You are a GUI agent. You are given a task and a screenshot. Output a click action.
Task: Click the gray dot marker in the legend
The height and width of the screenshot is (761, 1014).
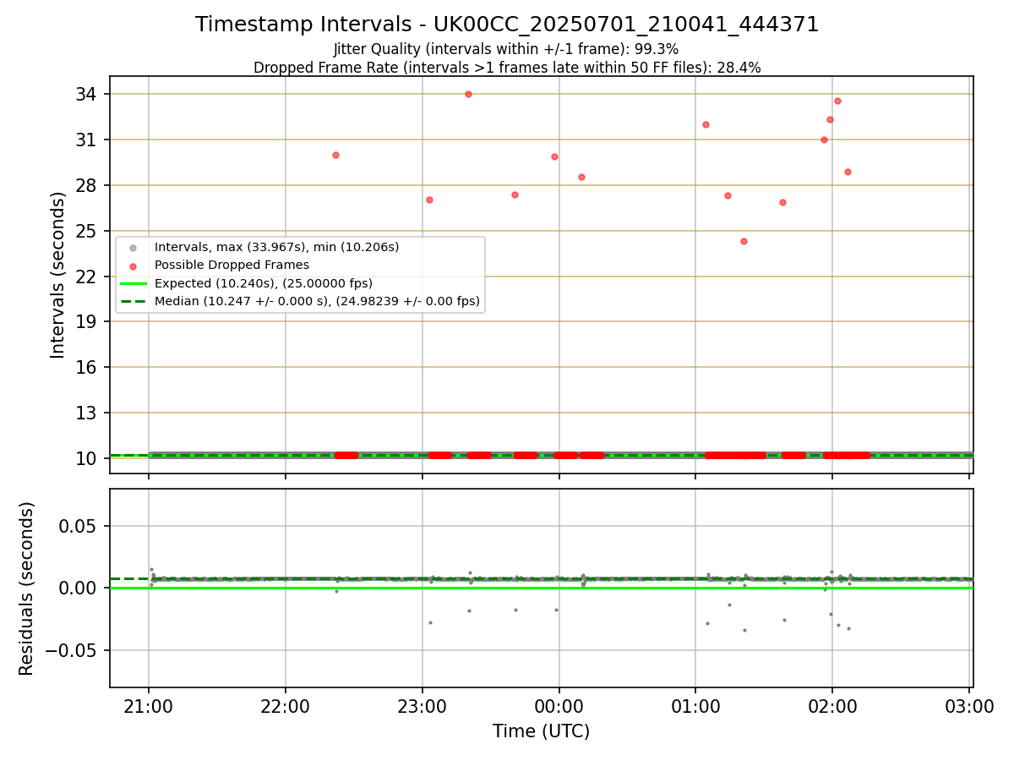coord(133,248)
